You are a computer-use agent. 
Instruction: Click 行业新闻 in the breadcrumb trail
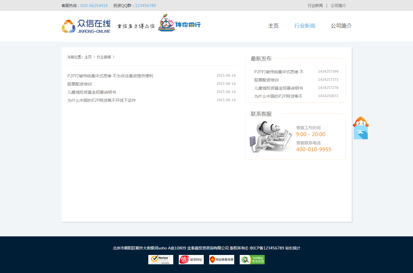104,57
